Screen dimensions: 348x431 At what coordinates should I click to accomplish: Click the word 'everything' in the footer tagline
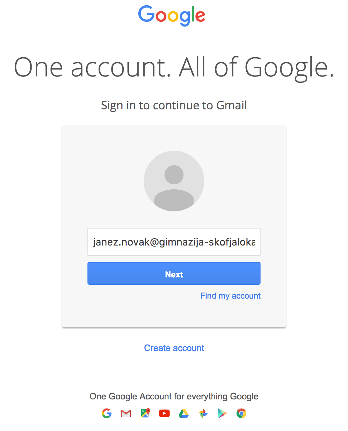click(x=207, y=397)
